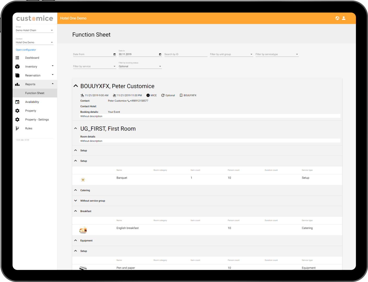This screenshot has height=282, width=368.
Task: Collapse the UG_FIRST, First Room section
Action: (75, 128)
